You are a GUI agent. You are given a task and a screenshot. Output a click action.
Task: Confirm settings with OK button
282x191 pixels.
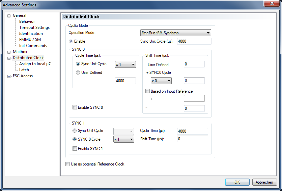[x=237, y=182]
